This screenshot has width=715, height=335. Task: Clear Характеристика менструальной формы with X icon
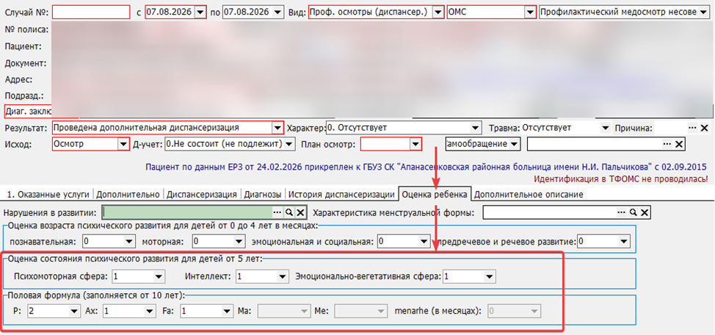click(x=645, y=213)
